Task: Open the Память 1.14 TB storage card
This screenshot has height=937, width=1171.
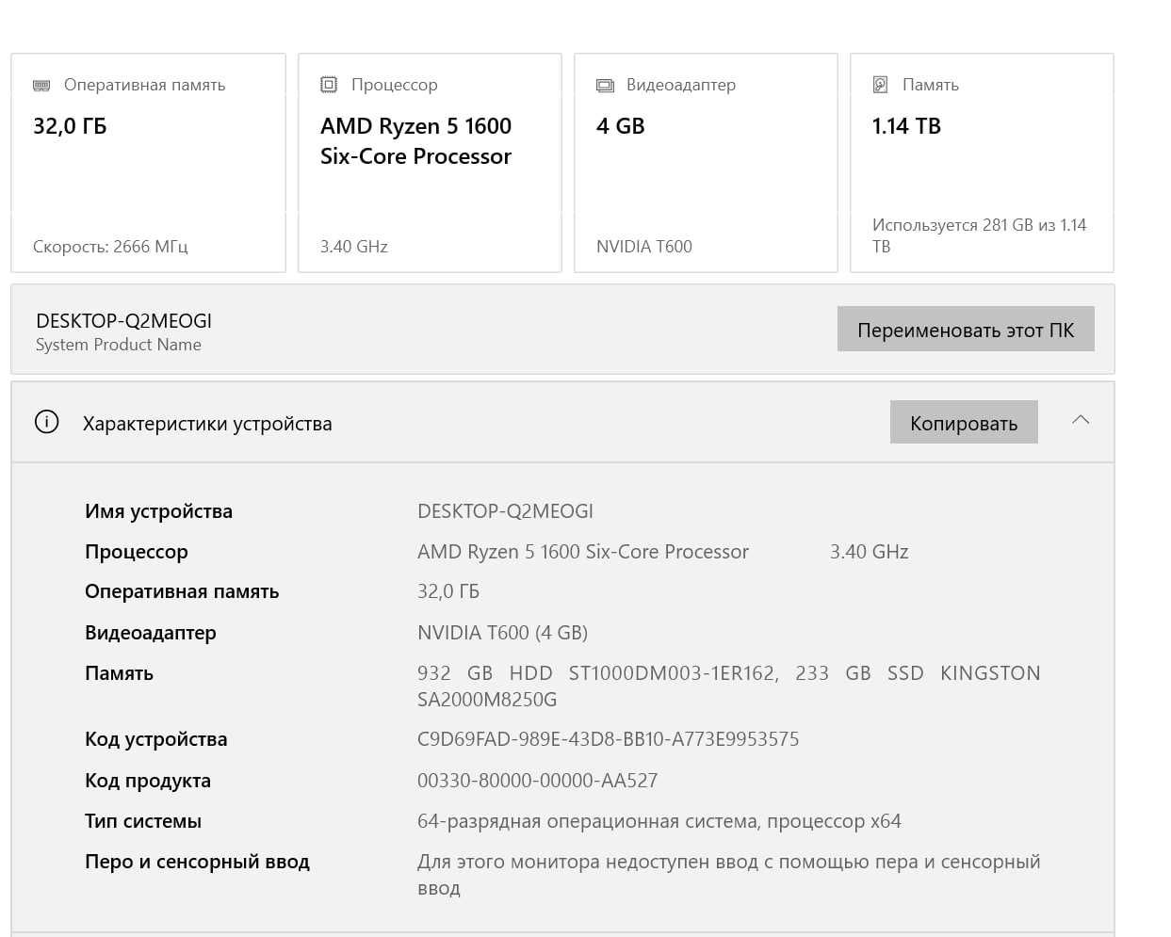Action: [x=982, y=163]
